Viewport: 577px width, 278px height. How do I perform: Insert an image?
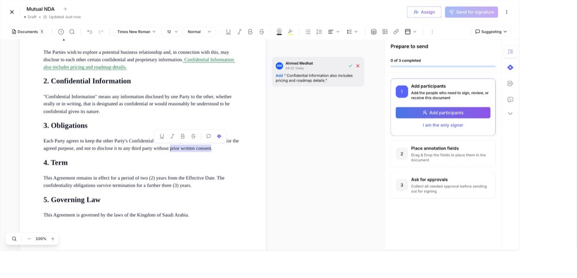tap(385, 32)
